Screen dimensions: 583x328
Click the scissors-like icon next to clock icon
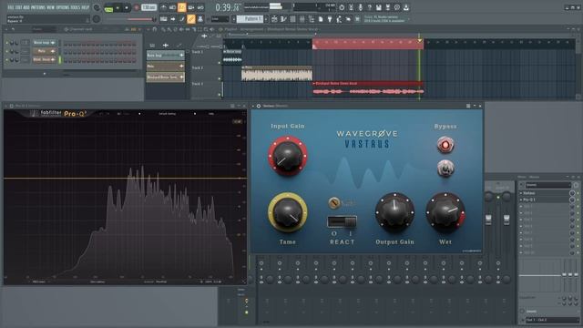click(x=351, y=7)
